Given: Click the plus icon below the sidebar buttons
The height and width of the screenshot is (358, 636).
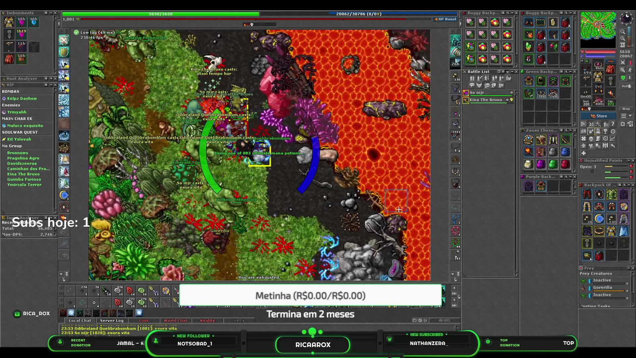Looking at the screenshot, I should [584, 153].
